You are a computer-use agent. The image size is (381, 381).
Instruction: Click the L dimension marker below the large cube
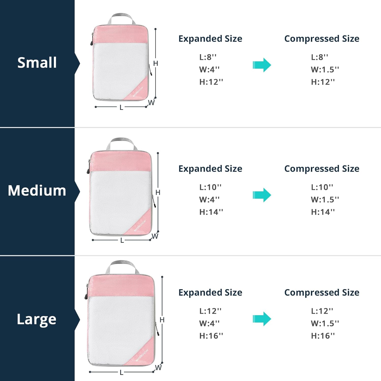[x=121, y=372]
